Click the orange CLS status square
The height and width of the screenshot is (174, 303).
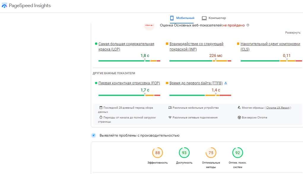(238, 44)
